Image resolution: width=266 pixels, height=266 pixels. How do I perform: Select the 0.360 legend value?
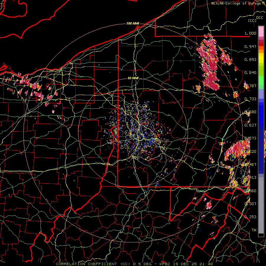pos(250,191)
